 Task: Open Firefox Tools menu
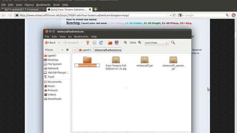click(56, 5)
